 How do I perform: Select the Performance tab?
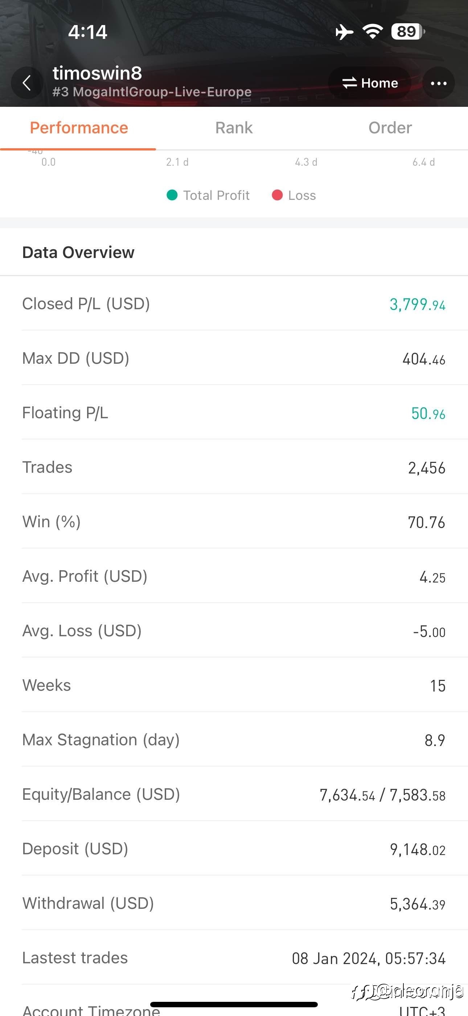(x=79, y=128)
